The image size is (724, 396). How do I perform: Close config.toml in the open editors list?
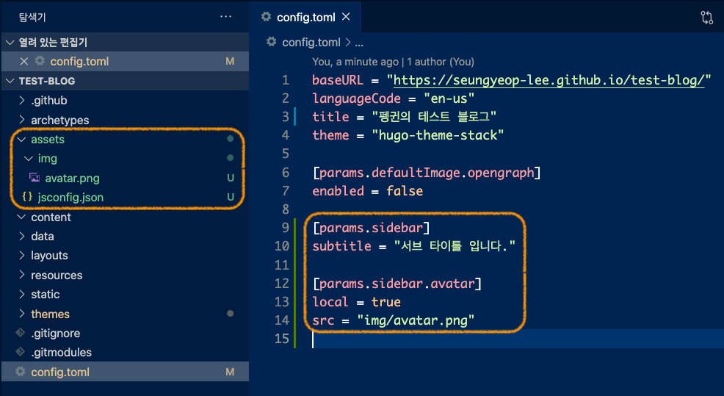point(24,62)
